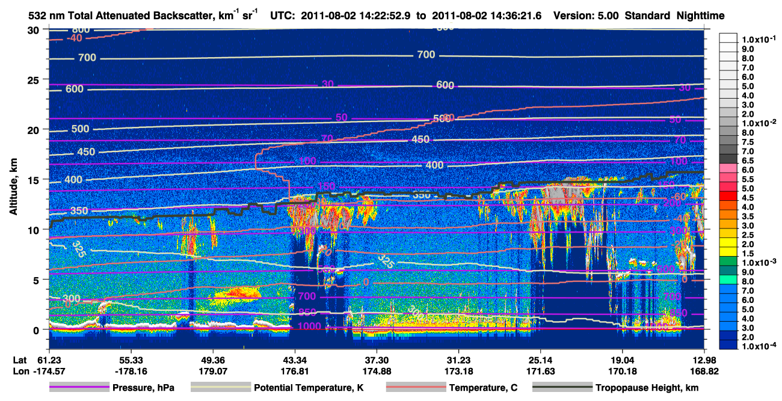Click the 'Temperature, C' legend text

pos(483,388)
